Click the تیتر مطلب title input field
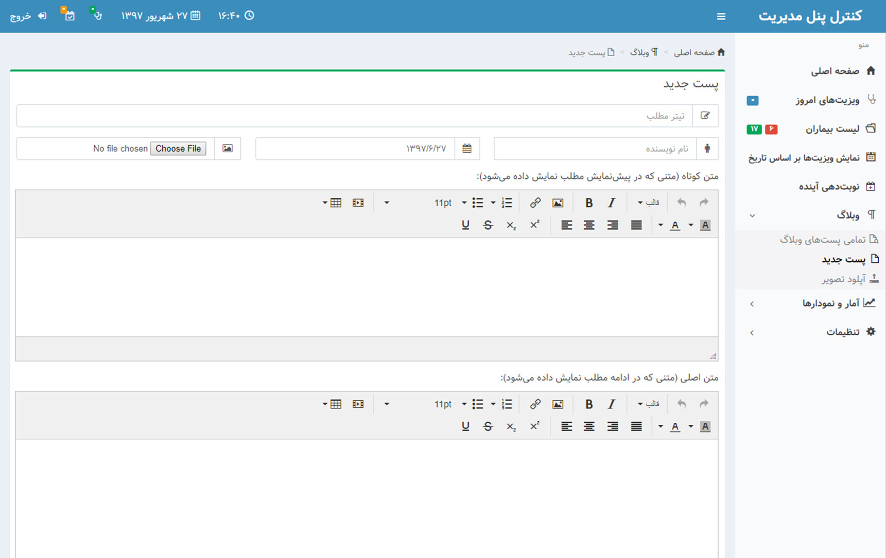 [354, 116]
